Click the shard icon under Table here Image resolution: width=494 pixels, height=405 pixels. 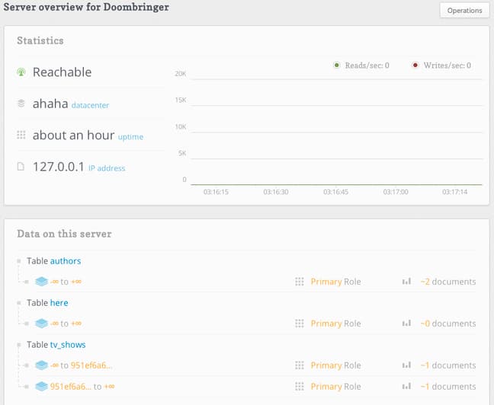[x=41, y=324]
